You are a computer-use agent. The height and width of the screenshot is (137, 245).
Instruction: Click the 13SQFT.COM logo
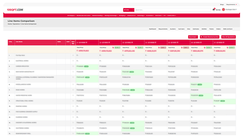pos(15,10)
